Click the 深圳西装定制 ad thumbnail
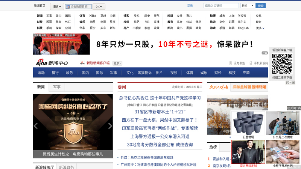Screen dimensions: 301x169 coord(248,152)
